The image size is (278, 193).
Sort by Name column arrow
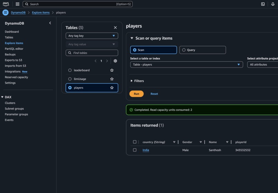coord(227,142)
